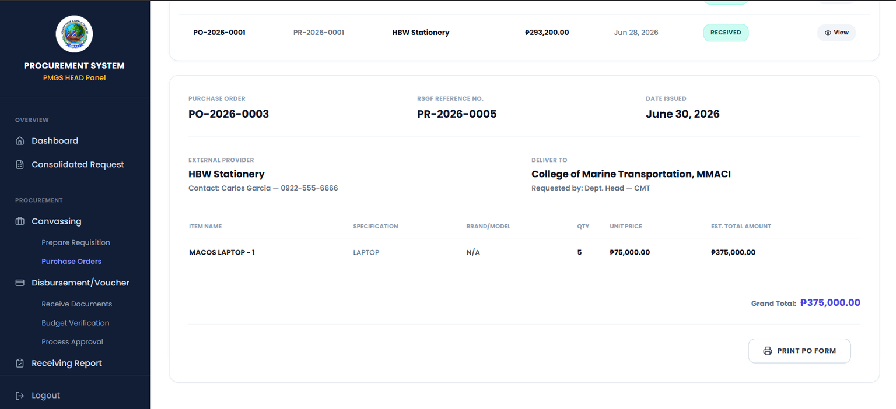Viewport: 896px width, 409px height.
Task: Click the quantity value 5
Action: [x=579, y=253]
